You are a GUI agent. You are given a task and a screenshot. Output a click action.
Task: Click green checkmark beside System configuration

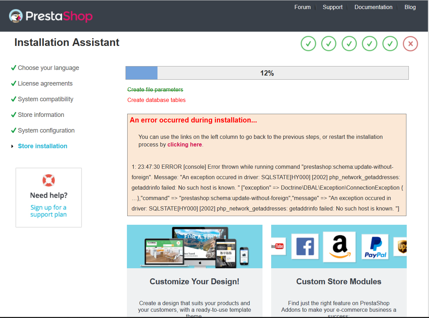(14, 130)
